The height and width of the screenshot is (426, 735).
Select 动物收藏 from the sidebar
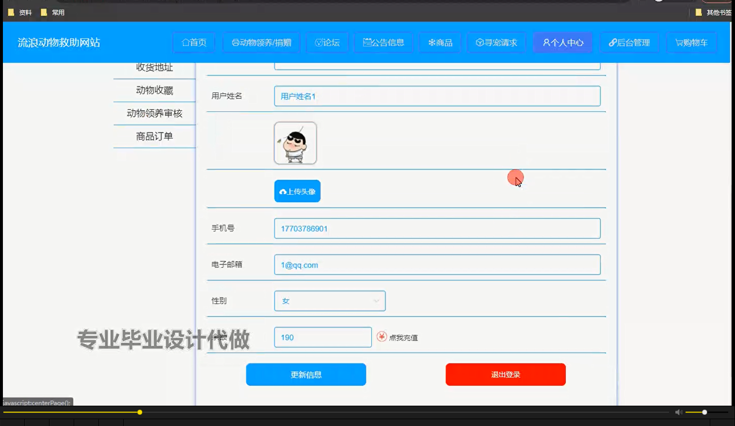(x=155, y=91)
